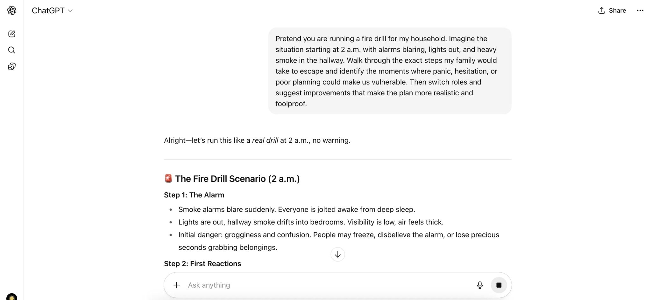Select the Share menu item
The width and height of the screenshot is (652, 300).
617,10
